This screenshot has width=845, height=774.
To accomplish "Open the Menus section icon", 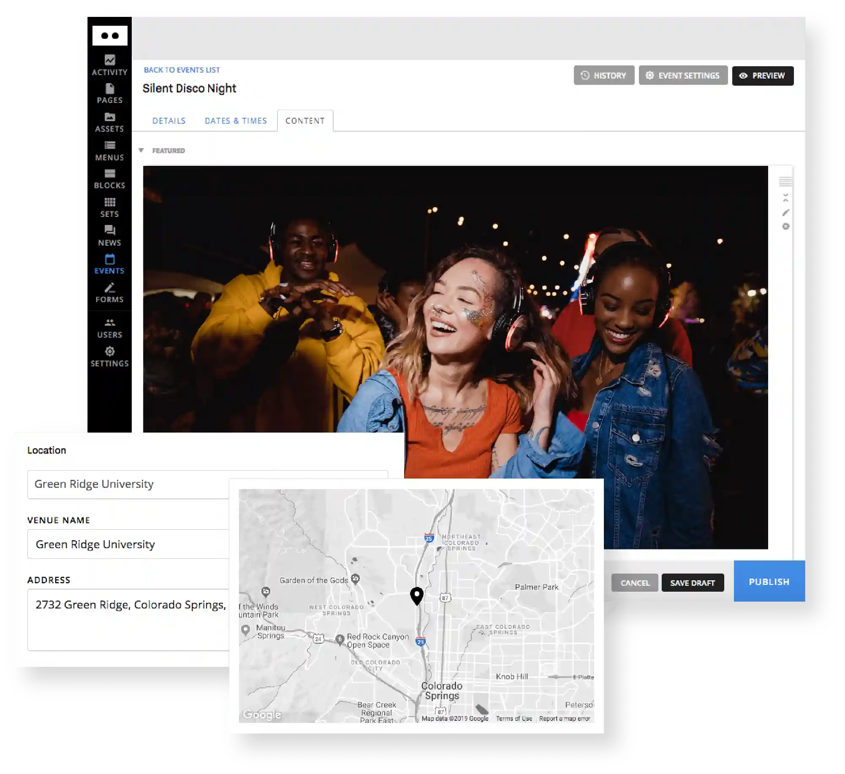I will pos(110,146).
